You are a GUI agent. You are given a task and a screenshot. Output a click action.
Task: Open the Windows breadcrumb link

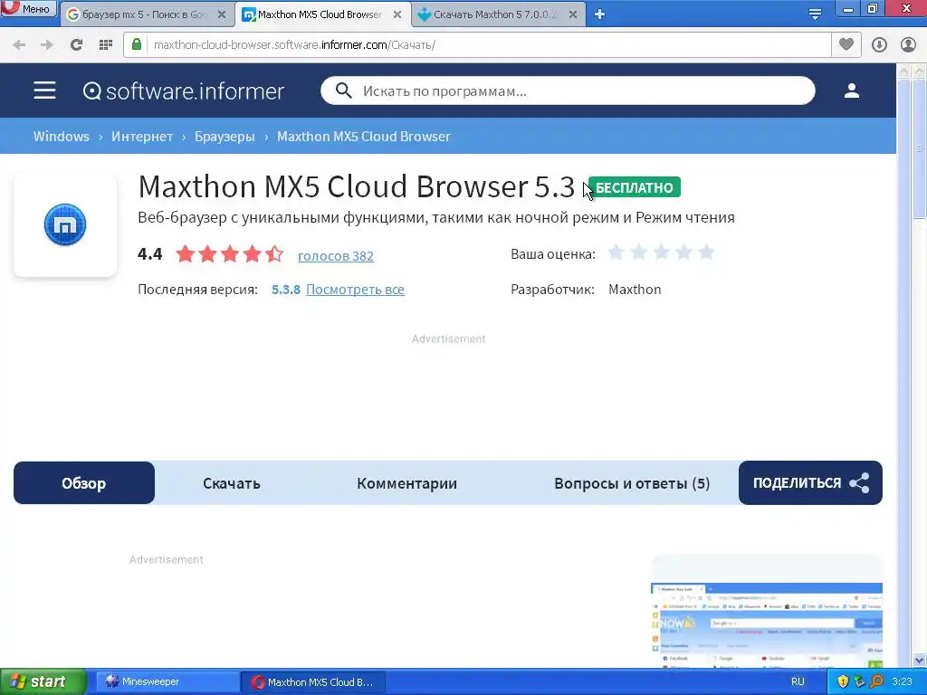61,137
